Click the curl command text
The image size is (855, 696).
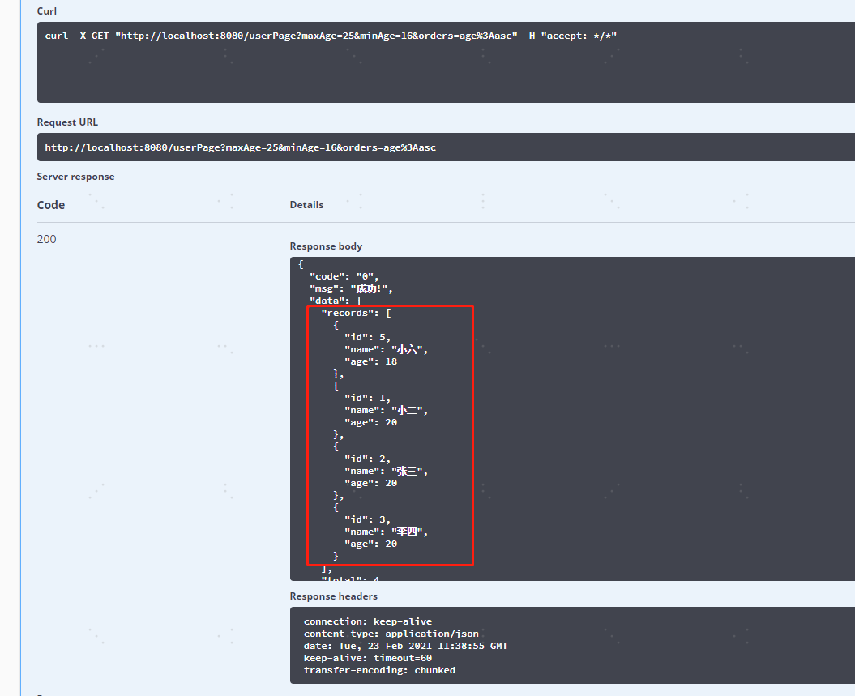pos(331,36)
